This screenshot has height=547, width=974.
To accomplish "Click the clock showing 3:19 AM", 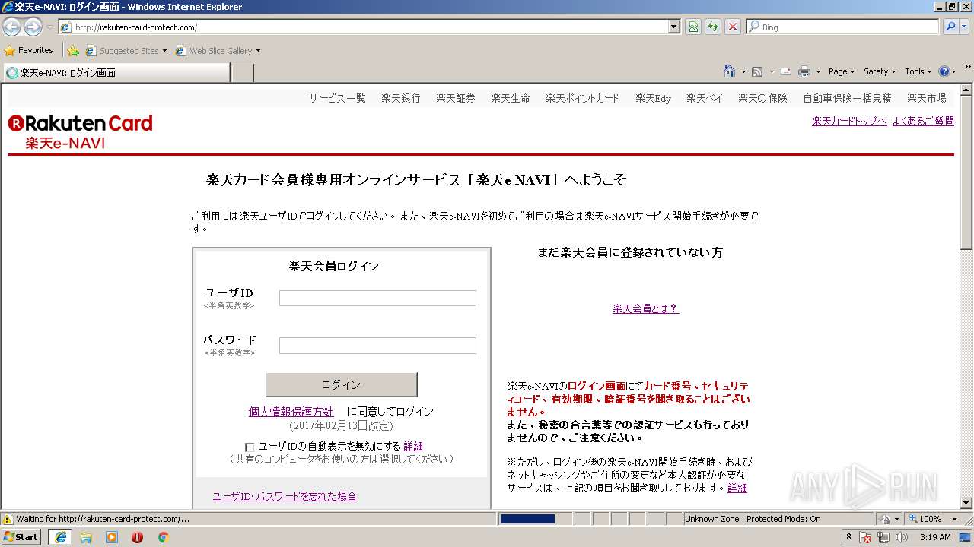I will (x=935, y=537).
